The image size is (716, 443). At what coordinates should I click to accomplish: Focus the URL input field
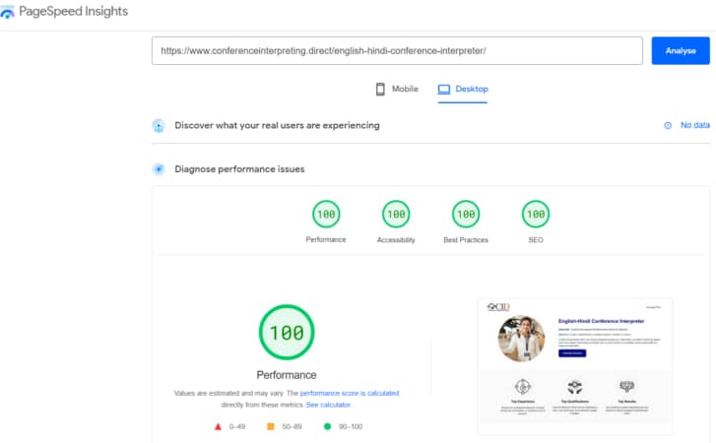pos(397,50)
